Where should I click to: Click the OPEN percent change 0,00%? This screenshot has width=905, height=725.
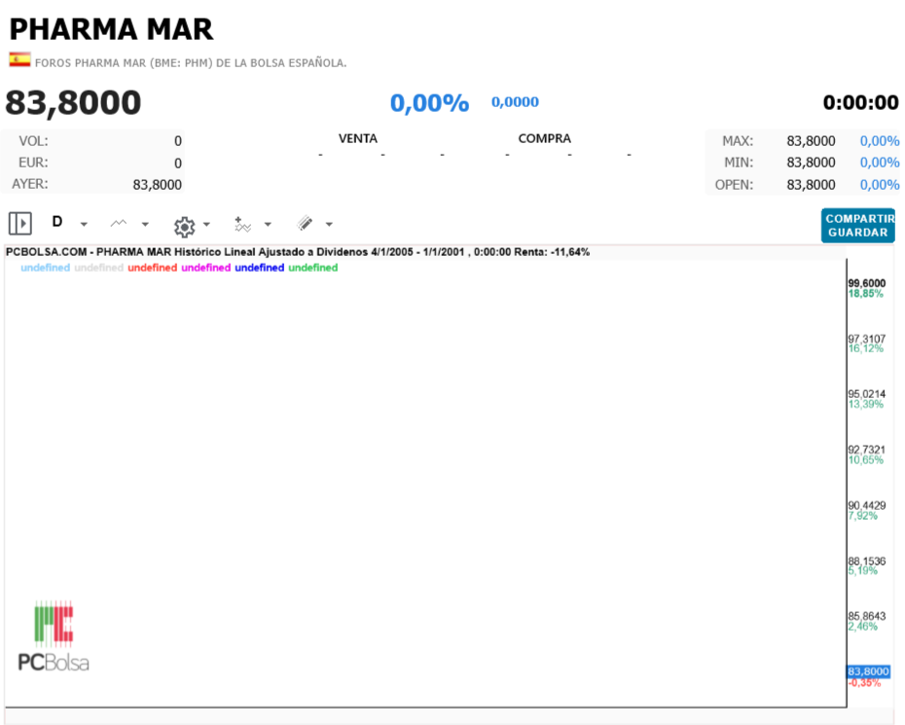[x=880, y=185]
